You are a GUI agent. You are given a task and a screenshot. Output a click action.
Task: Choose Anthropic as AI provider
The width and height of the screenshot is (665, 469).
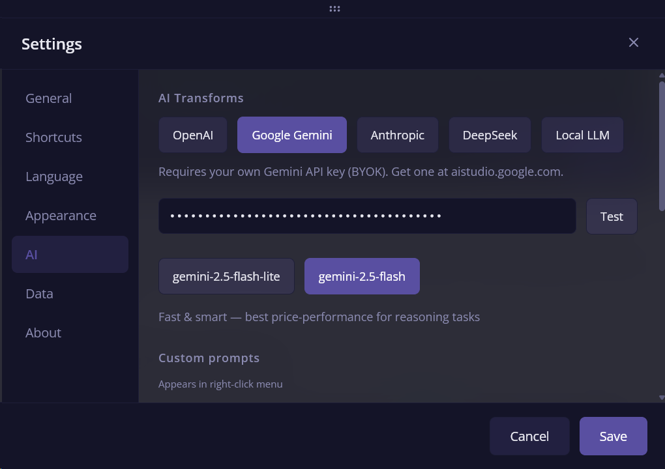pyautogui.click(x=397, y=135)
